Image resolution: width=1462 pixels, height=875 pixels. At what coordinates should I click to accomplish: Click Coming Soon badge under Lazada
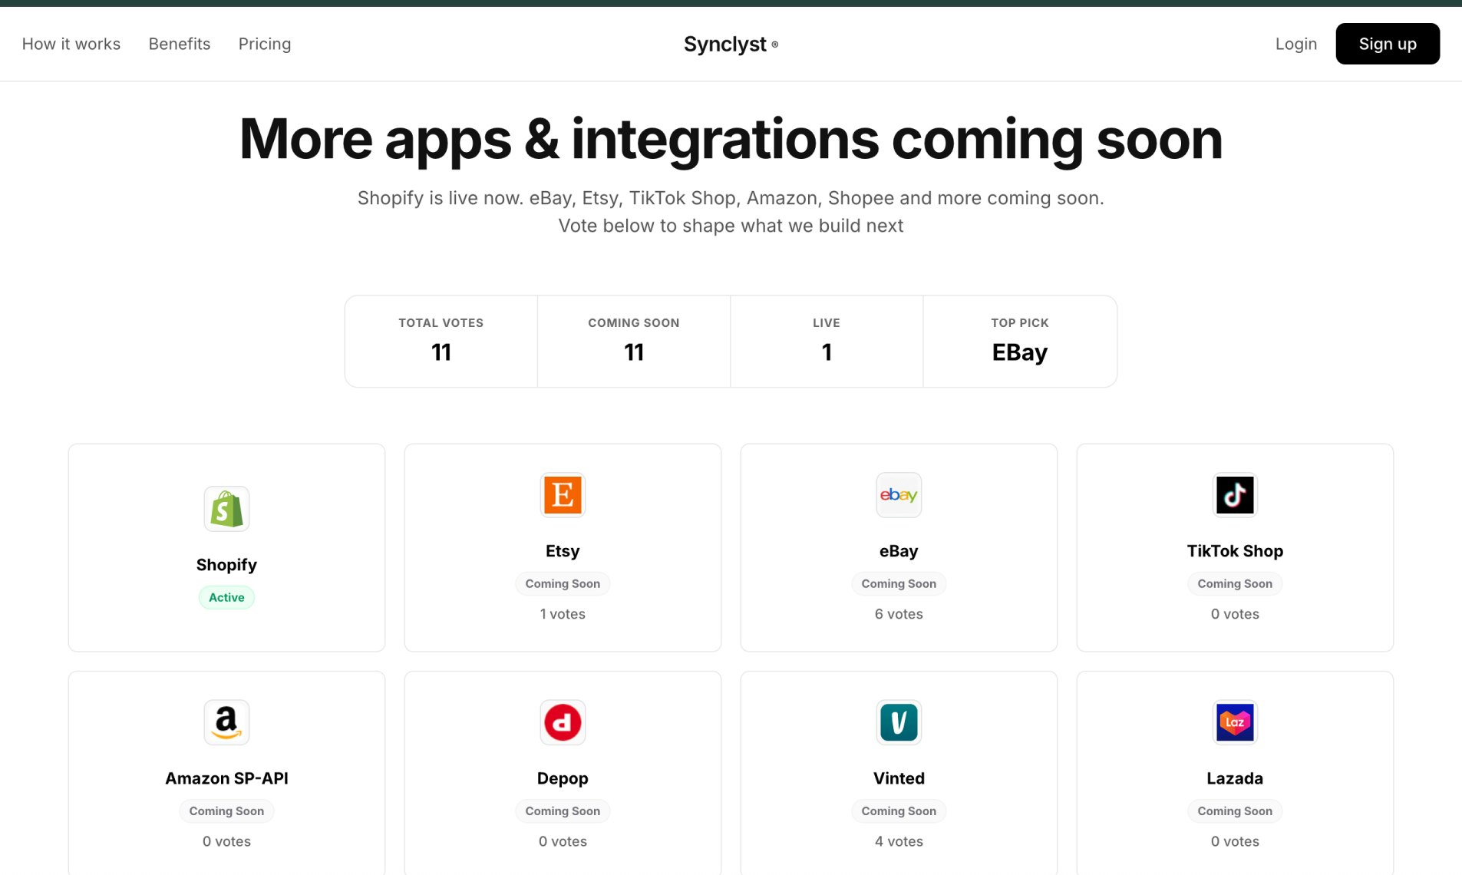point(1235,811)
